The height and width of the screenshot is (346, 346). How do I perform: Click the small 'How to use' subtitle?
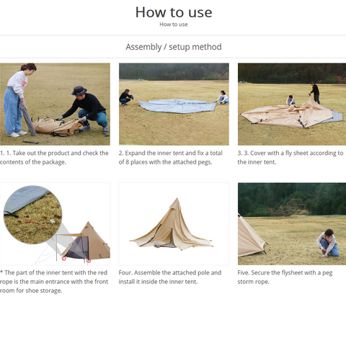click(x=174, y=25)
